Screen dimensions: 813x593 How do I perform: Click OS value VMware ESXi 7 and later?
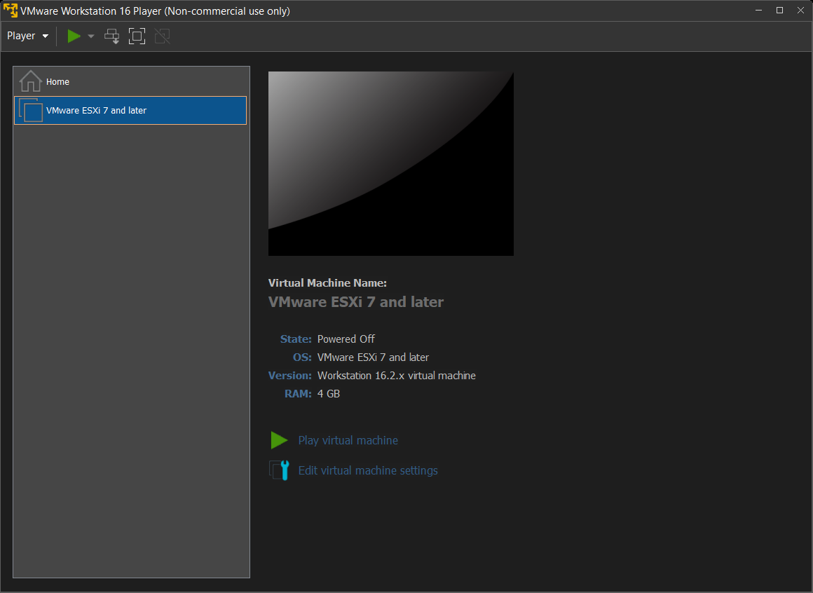click(373, 357)
